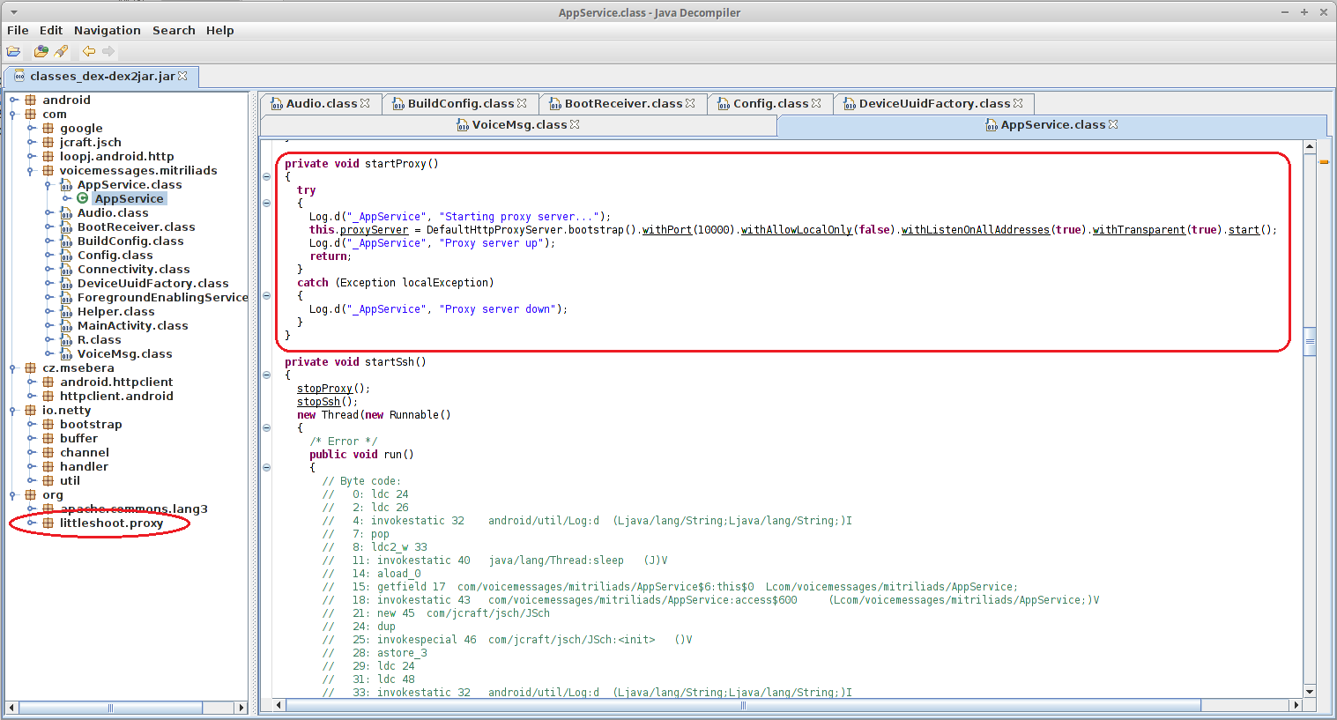
Task: Open the Help menu
Action: (x=220, y=30)
